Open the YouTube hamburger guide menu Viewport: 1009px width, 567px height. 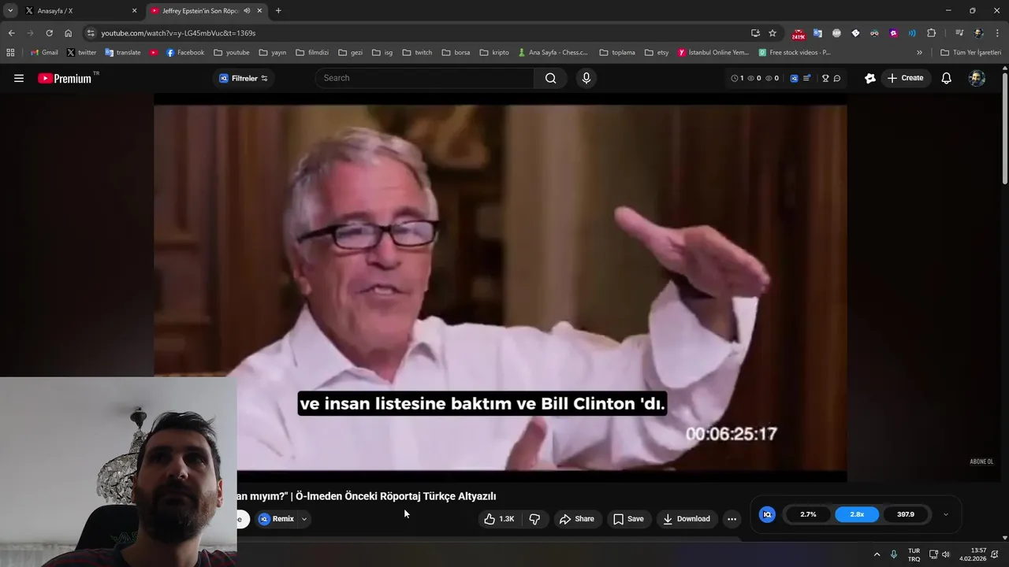coord(19,78)
